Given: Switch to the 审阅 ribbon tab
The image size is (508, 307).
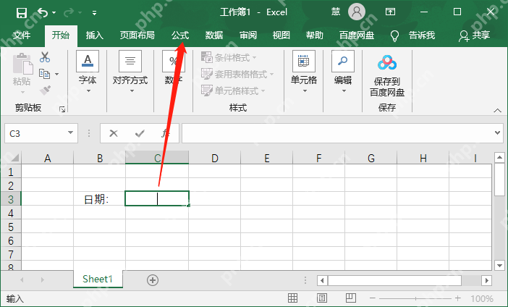Looking at the screenshot, I should (x=247, y=35).
